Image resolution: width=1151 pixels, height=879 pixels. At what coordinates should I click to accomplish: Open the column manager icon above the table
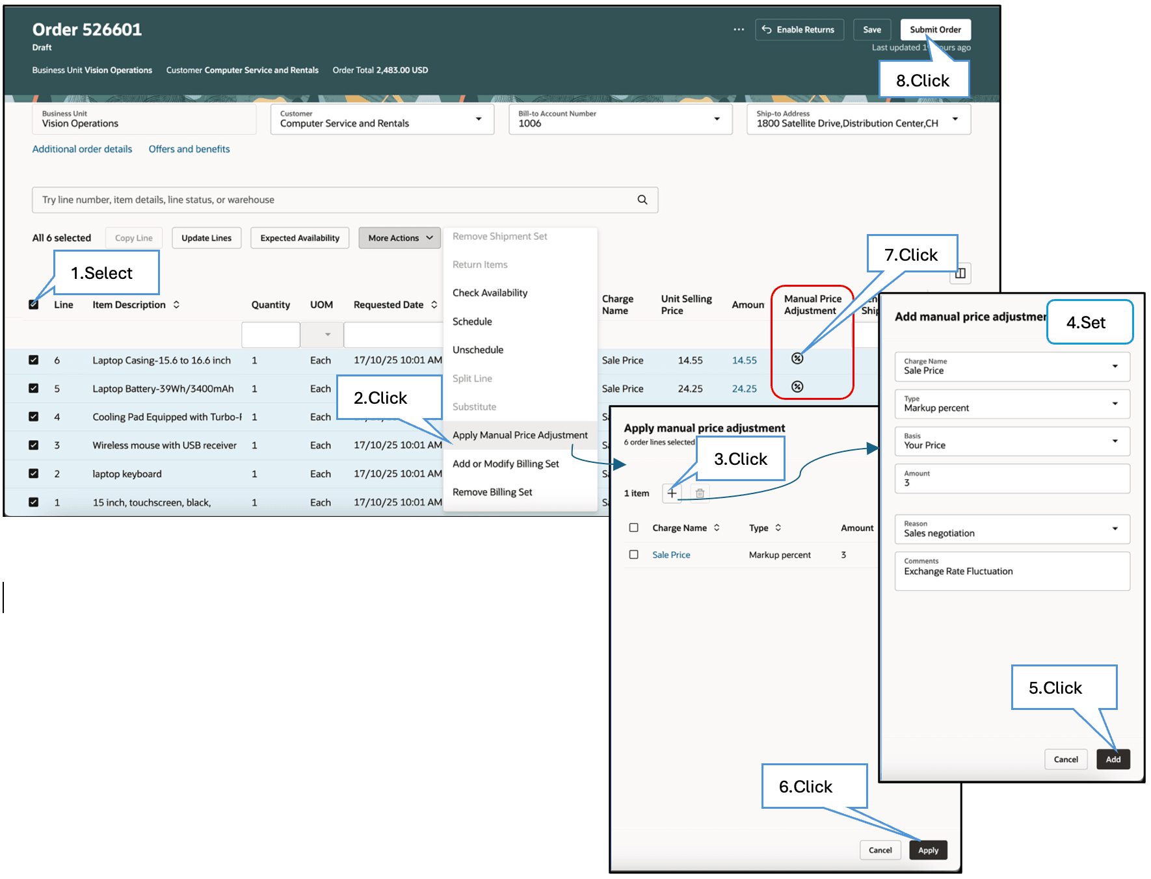click(x=960, y=273)
